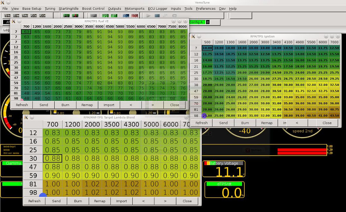346x212 pixels.
Task: Click Send in the Fuel VE window
Action: pyautogui.click(x=44, y=105)
